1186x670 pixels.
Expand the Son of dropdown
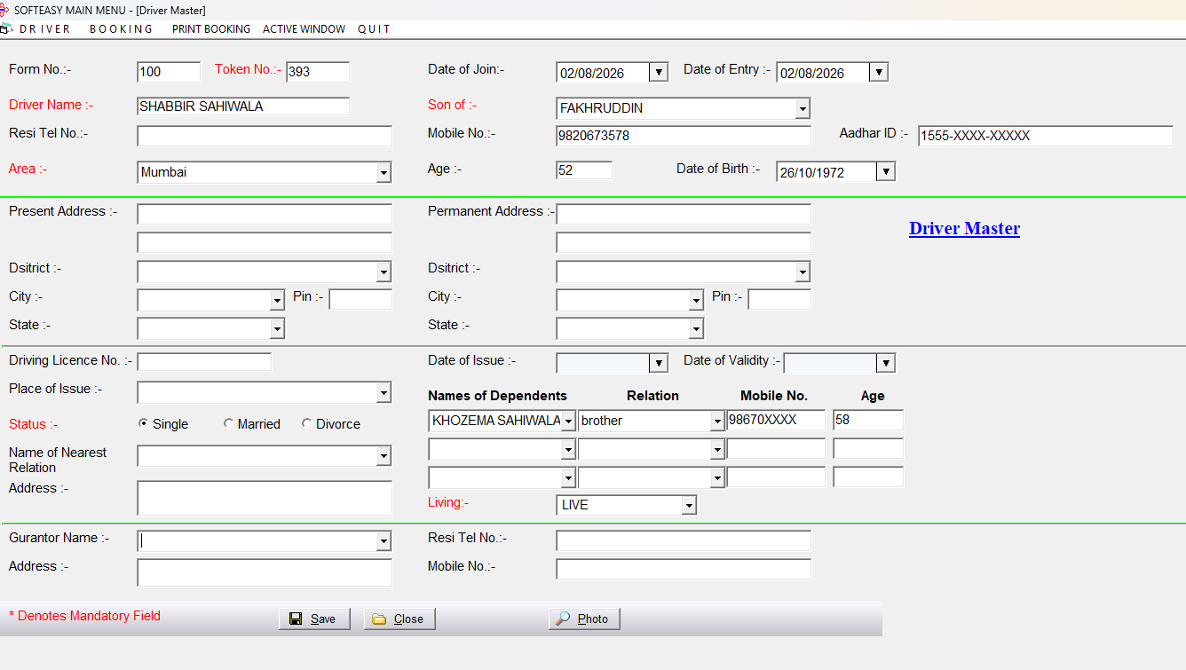click(x=803, y=109)
